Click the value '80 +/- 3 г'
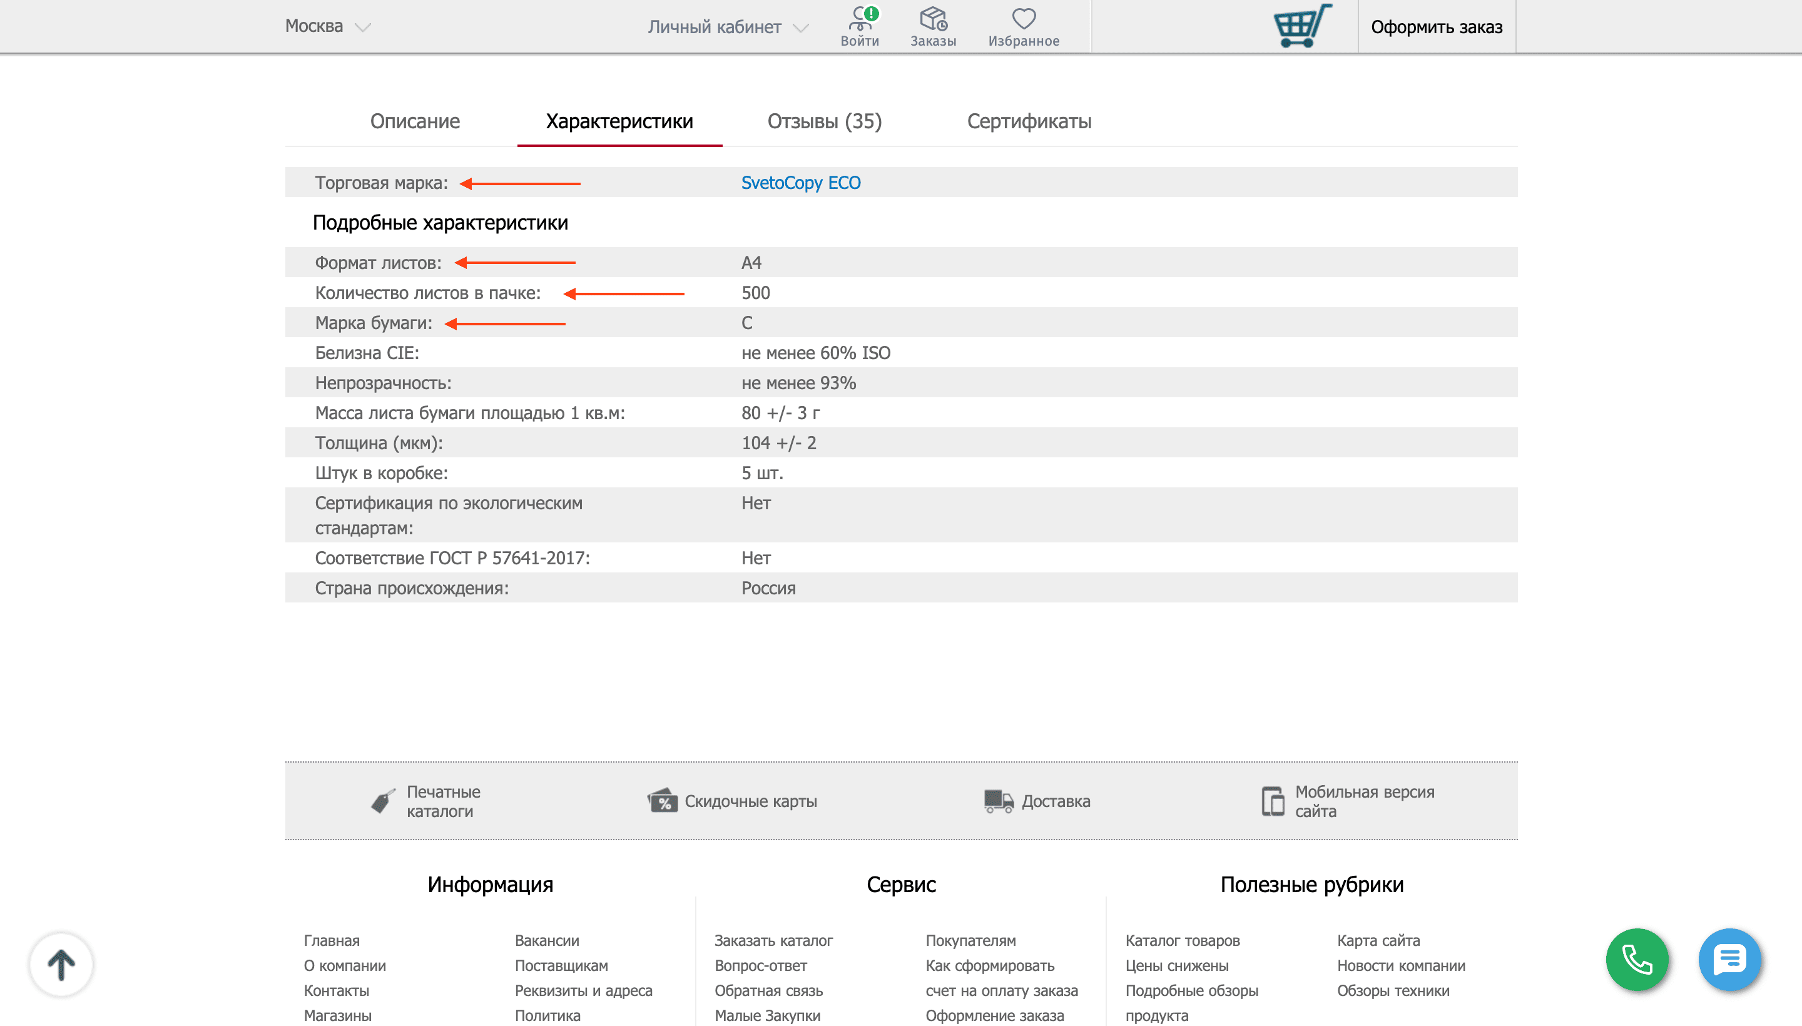 pyautogui.click(x=781, y=413)
